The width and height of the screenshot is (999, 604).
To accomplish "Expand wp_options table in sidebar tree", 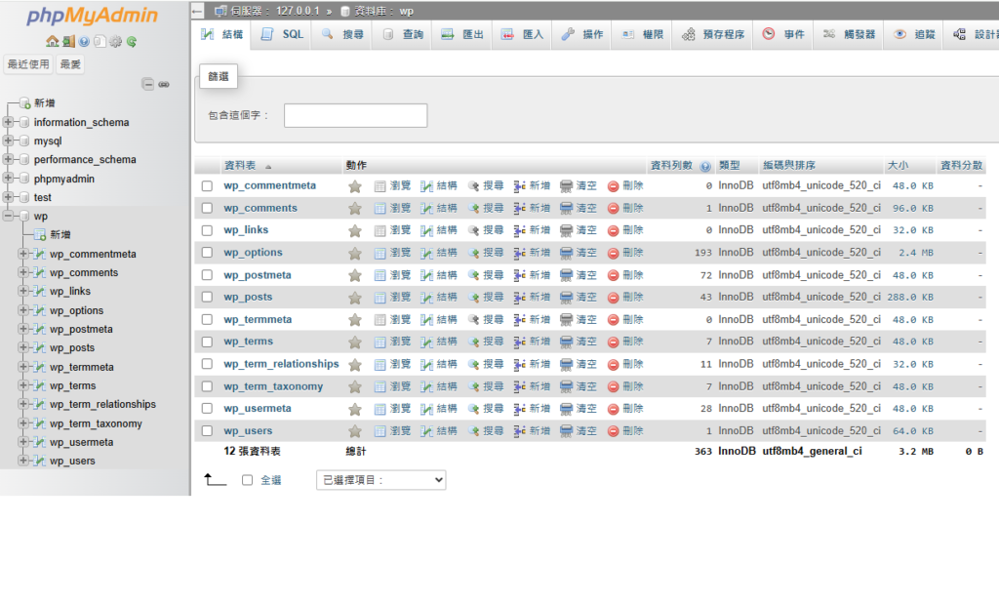I will point(23,310).
